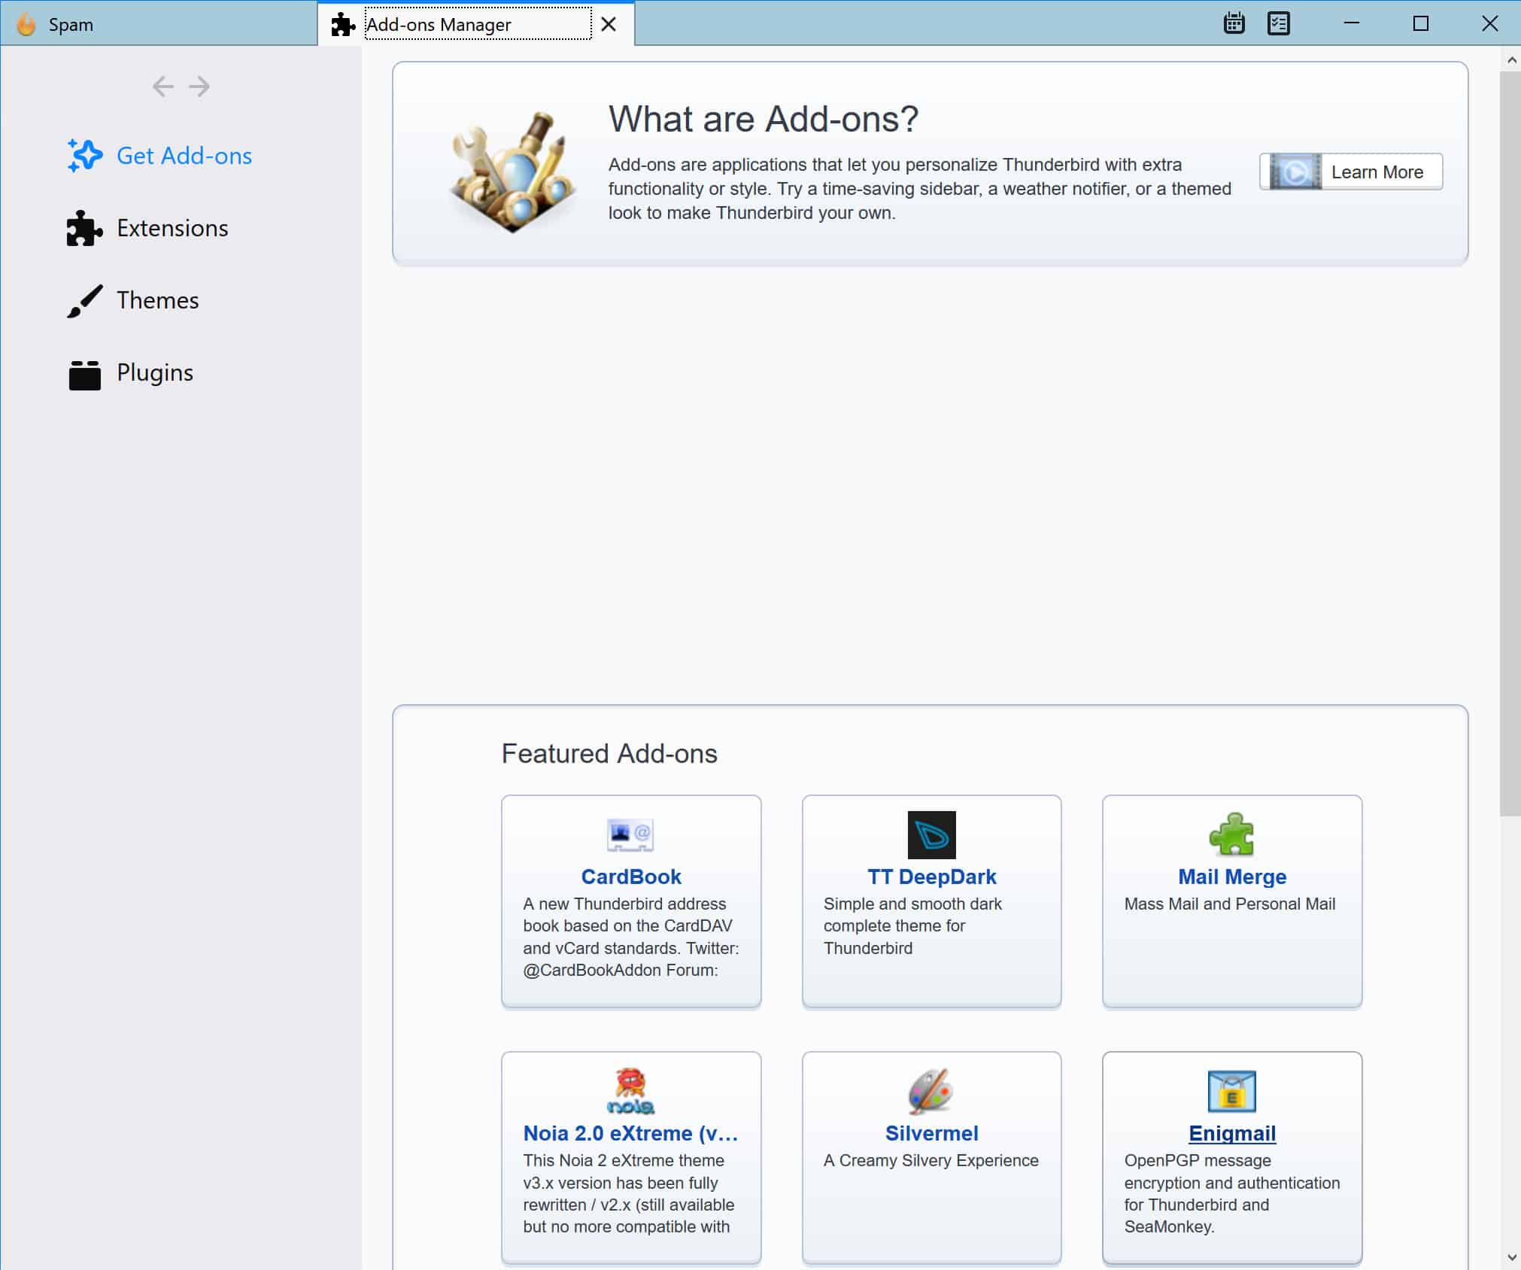
Task: Minimize the Thunderbird window
Action: [1352, 23]
